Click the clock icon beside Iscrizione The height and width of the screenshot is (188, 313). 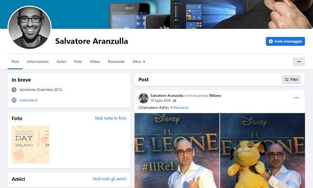[14, 90]
